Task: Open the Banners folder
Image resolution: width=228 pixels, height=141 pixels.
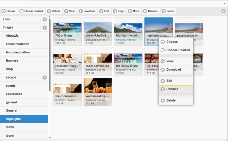Action: tap(12, 61)
